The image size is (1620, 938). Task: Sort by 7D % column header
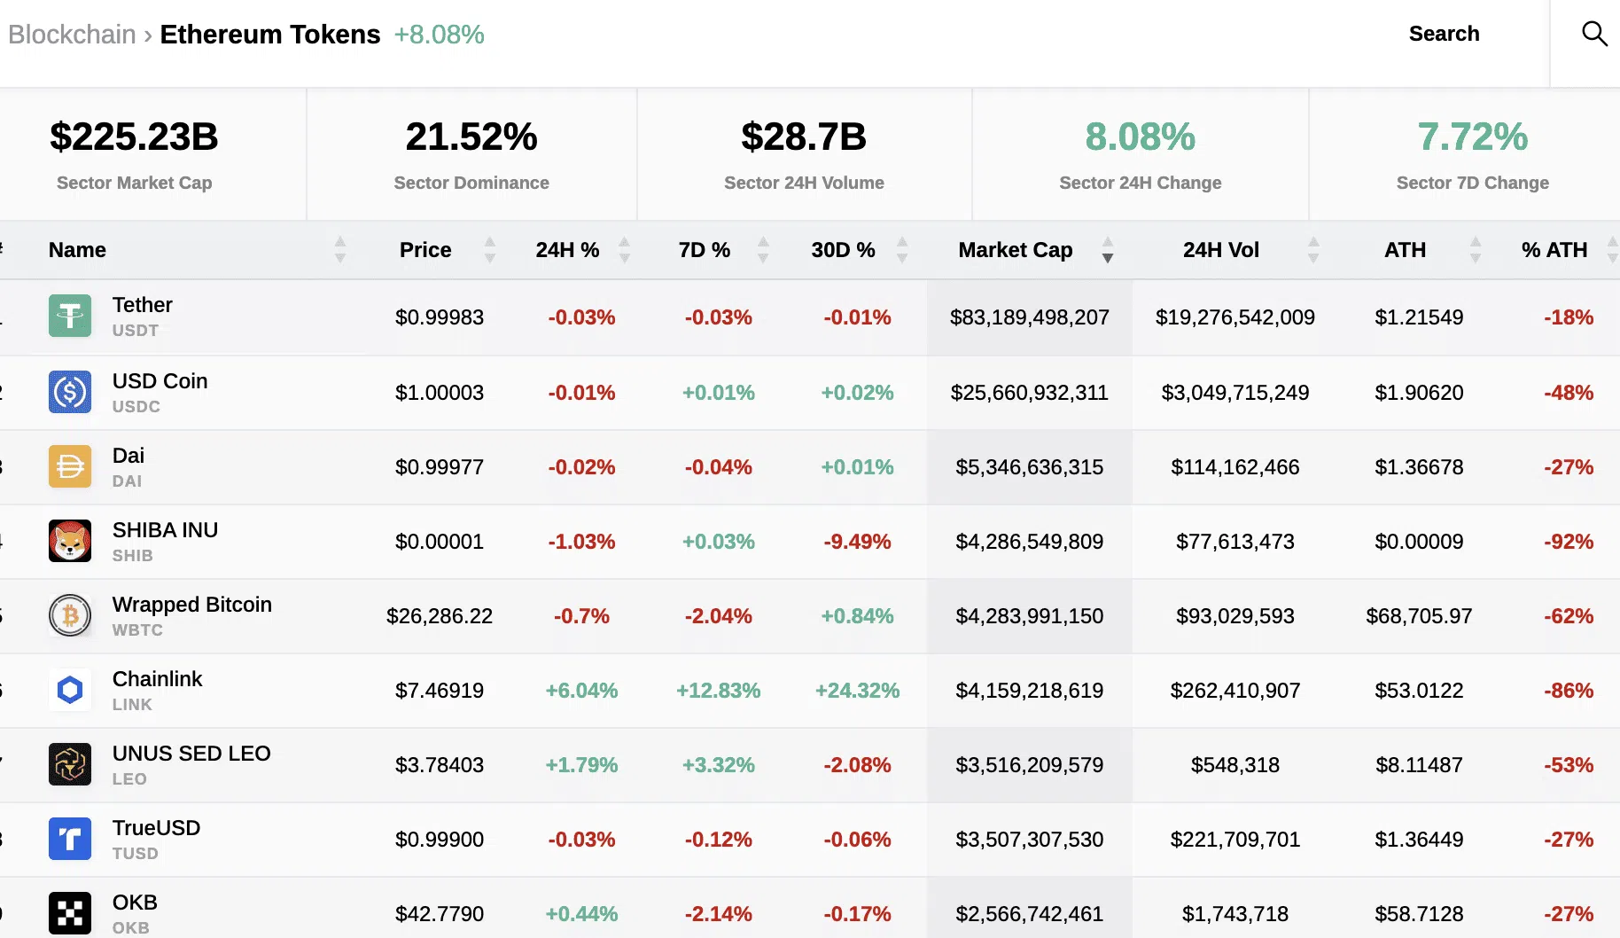point(705,250)
